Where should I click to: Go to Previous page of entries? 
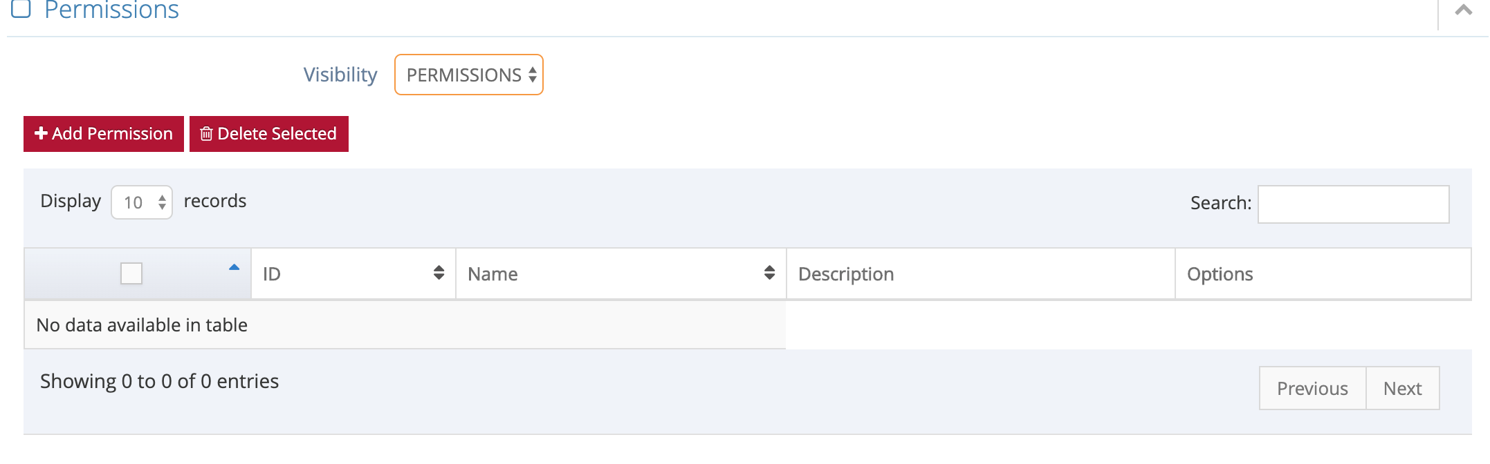[1312, 389]
